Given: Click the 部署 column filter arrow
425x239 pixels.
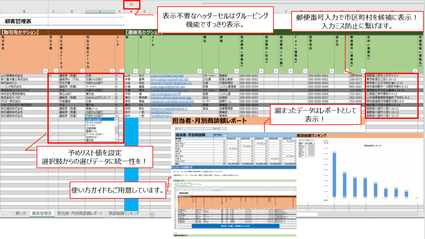Looking at the screenshot, I should [x=236, y=71].
